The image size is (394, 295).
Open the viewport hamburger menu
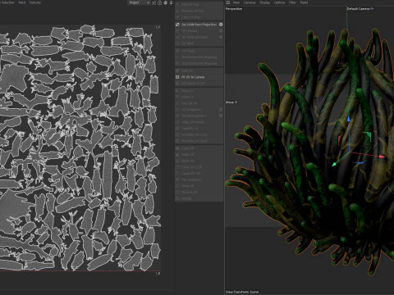click(x=227, y=2)
